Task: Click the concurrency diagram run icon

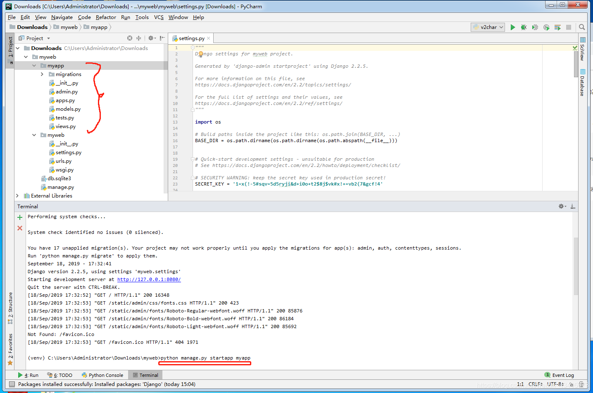Action: [557, 27]
